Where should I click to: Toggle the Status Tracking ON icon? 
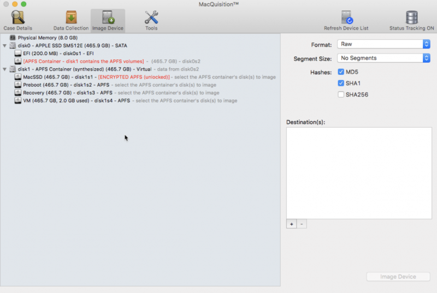point(412,17)
